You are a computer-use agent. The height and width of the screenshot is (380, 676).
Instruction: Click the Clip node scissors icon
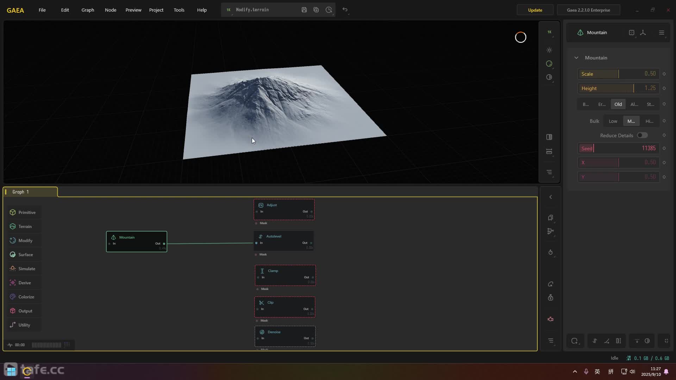[261, 303]
